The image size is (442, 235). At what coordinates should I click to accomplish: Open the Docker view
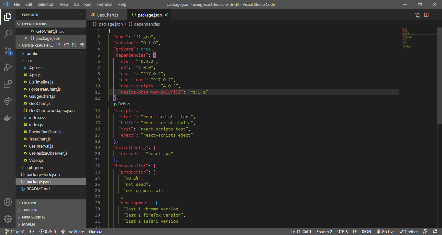pos(8,118)
